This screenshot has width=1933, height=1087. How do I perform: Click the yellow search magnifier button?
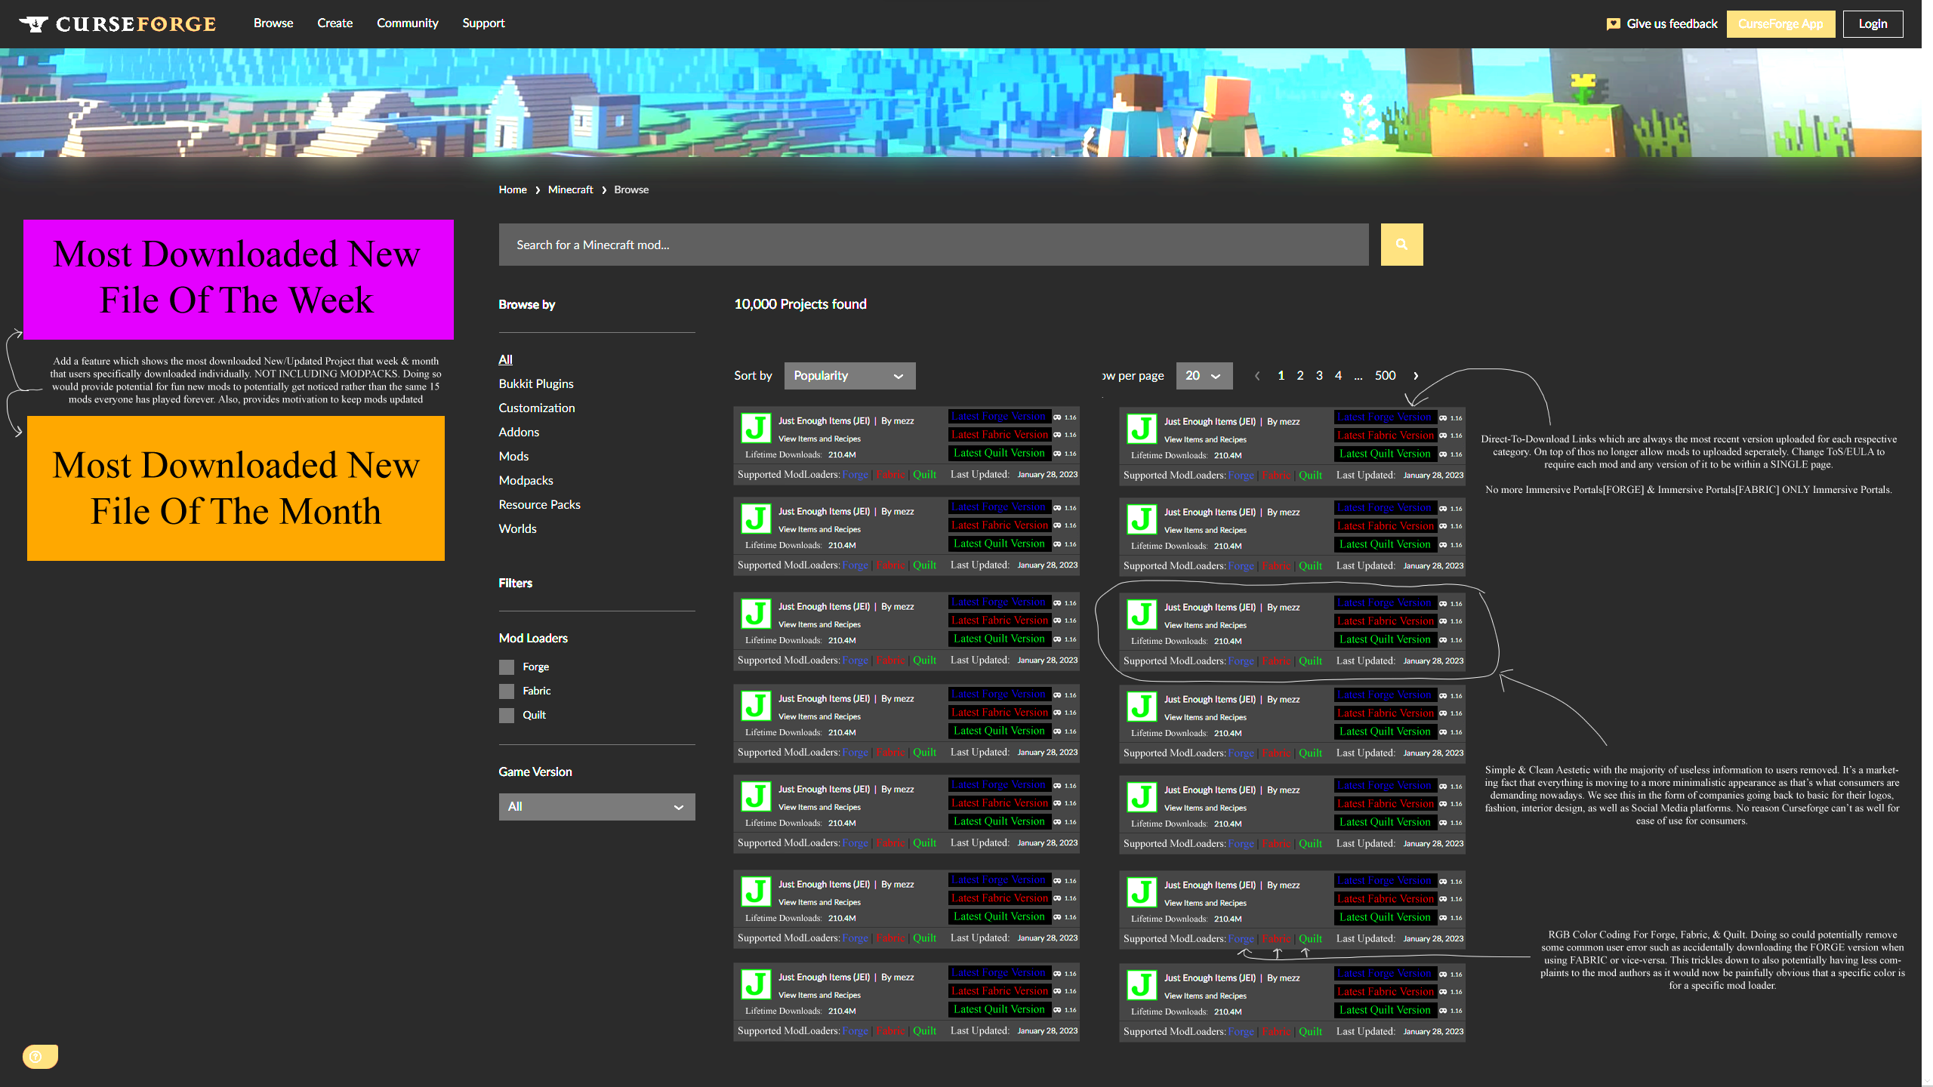coord(1401,245)
